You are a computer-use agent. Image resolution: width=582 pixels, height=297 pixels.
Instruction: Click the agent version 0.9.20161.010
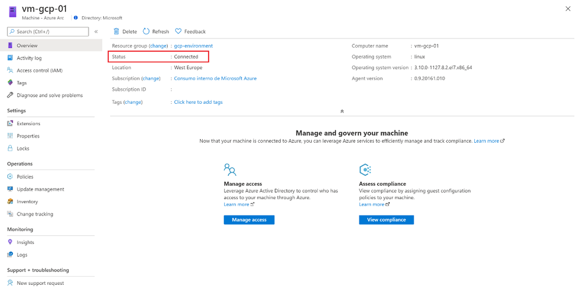[429, 79]
